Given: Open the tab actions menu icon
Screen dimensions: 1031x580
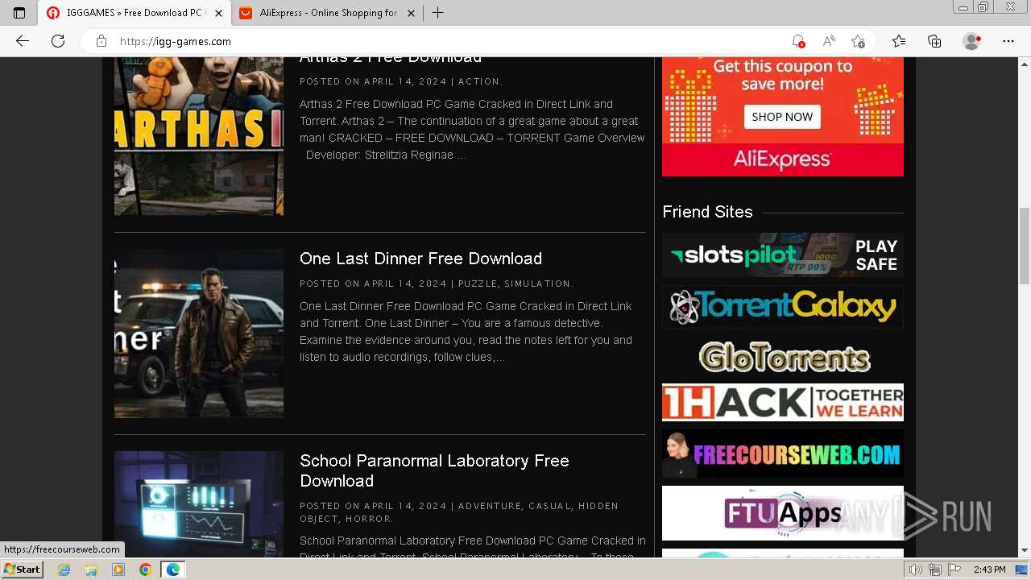Looking at the screenshot, I should [x=19, y=13].
